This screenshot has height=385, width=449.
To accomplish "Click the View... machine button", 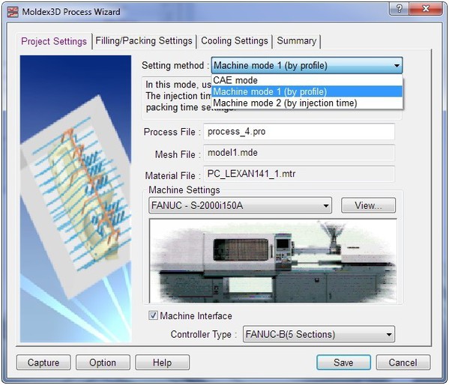I will tap(368, 205).
